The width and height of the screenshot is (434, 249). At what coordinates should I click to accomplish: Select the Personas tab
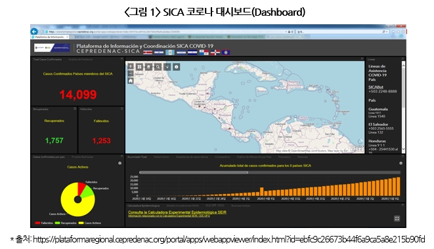(303, 157)
